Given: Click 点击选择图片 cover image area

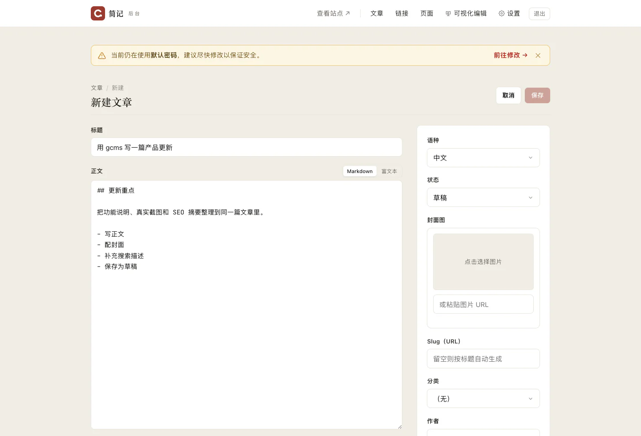Looking at the screenshot, I should click(x=483, y=262).
